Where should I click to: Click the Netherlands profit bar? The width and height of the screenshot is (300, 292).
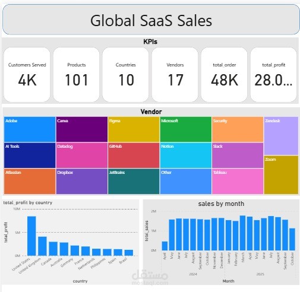(x=96, y=252)
